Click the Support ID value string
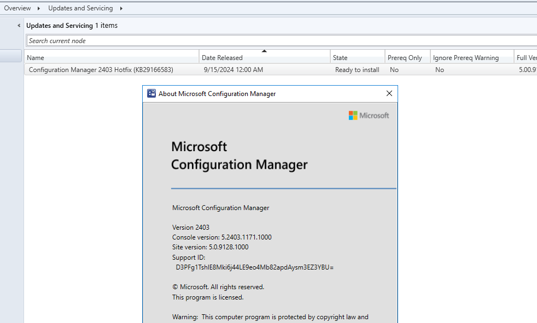The width and height of the screenshot is (537, 323). (254, 267)
